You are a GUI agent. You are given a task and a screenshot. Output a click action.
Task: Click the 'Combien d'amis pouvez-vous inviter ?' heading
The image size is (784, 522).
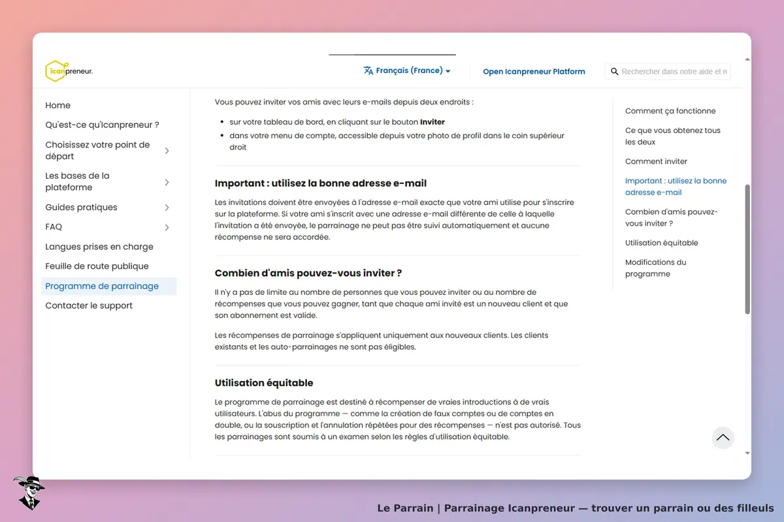tap(308, 273)
